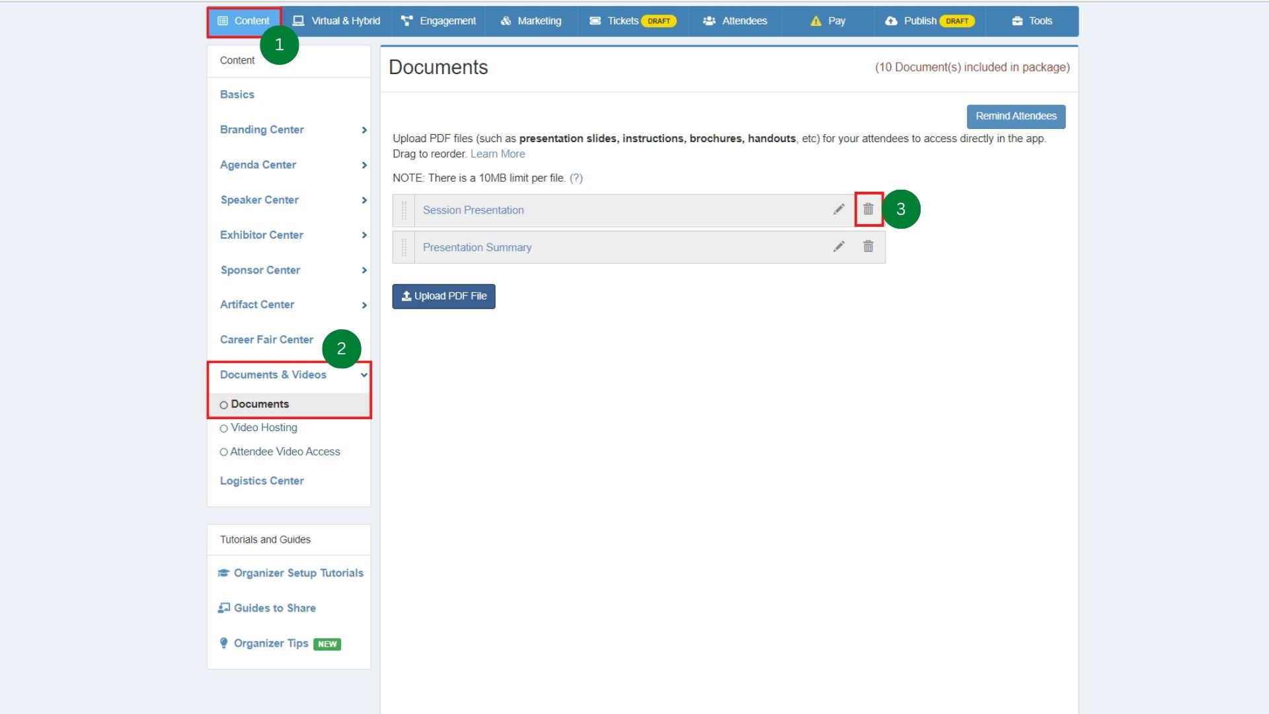Grab drag handle of Presentation Summary row
1269x714 pixels.
[x=404, y=247]
